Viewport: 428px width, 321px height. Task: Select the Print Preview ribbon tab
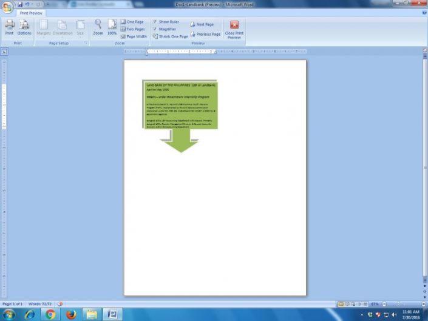click(x=31, y=13)
